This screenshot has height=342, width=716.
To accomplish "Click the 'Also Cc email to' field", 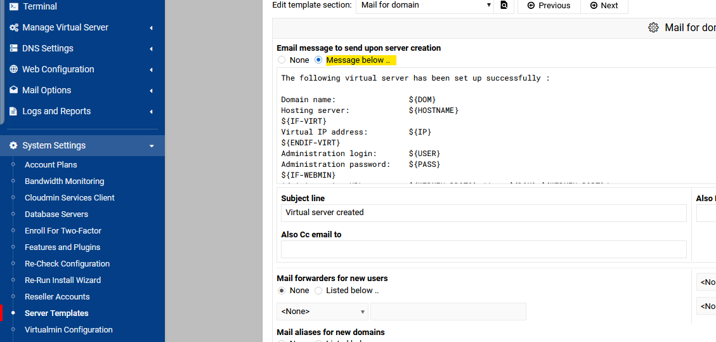I will tap(483, 249).
